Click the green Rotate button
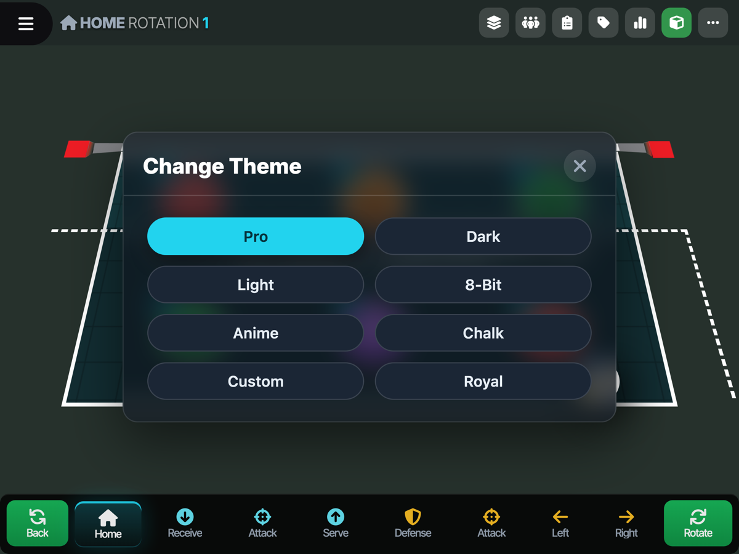This screenshot has width=739, height=554. pyautogui.click(x=698, y=523)
